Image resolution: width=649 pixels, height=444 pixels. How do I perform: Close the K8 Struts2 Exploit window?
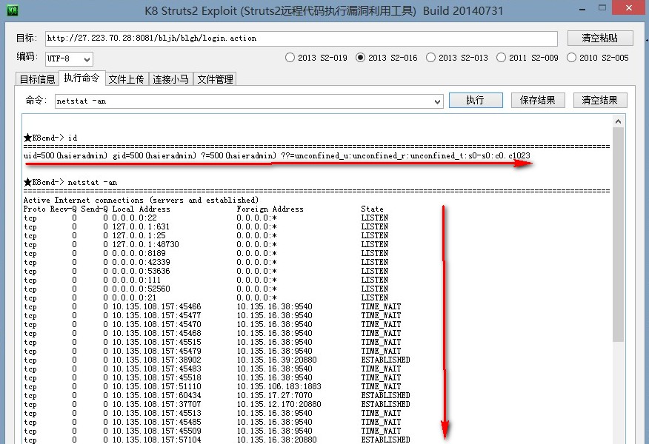pyautogui.click(x=629, y=8)
